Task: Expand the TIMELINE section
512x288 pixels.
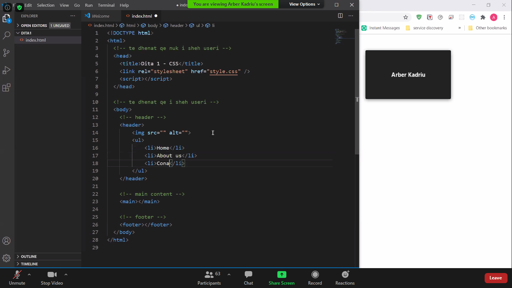Action: point(29,264)
